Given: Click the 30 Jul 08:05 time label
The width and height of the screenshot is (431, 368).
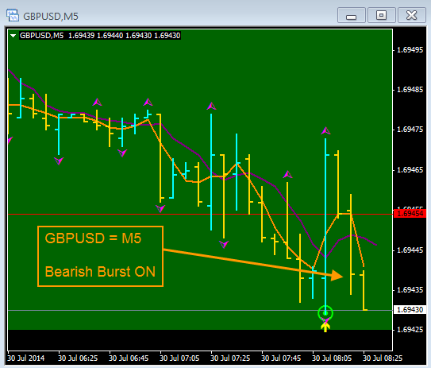Looking at the screenshot, I should pyautogui.click(x=332, y=358).
